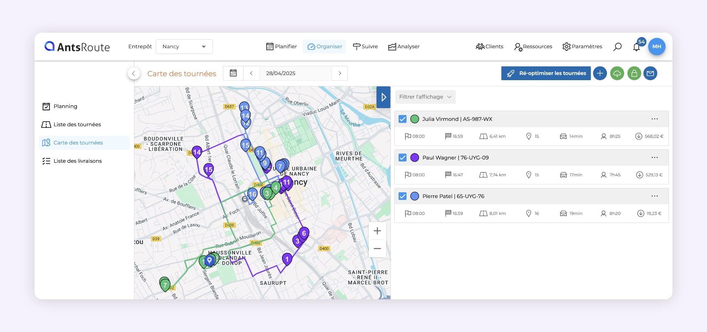Click the green lock icon
Image resolution: width=707 pixels, height=332 pixels.
(x=634, y=73)
